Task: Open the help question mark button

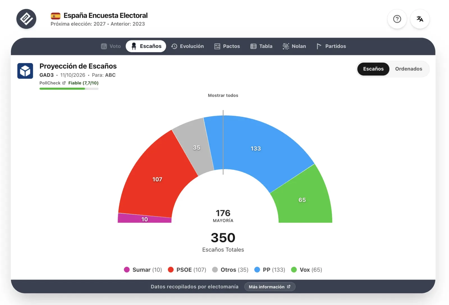Action: coord(397,19)
